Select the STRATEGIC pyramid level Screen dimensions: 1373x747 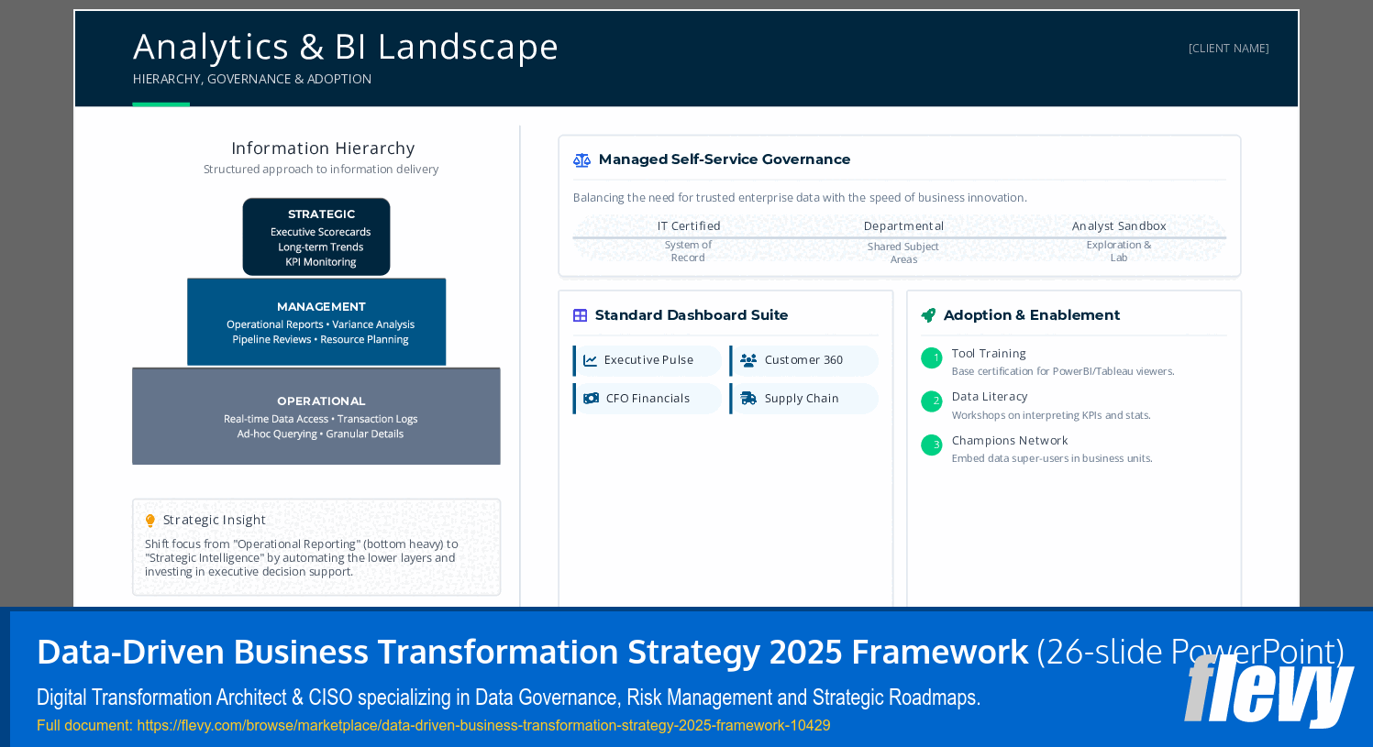pos(316,236)
